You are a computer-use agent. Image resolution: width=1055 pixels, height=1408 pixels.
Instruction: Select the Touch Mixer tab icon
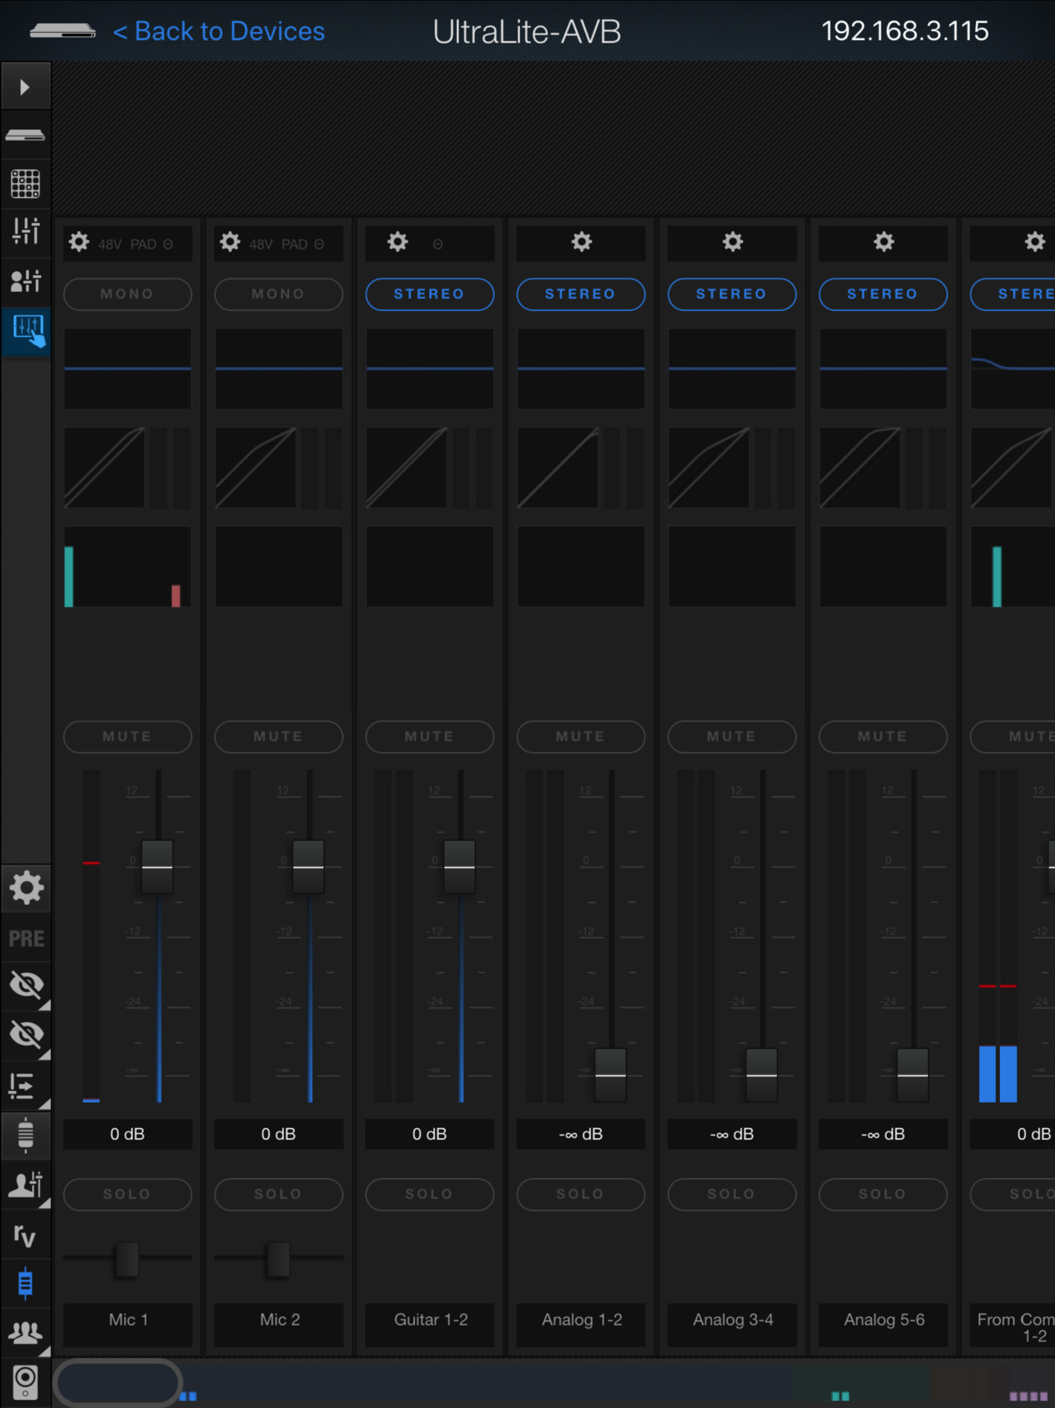click(26, 331)
